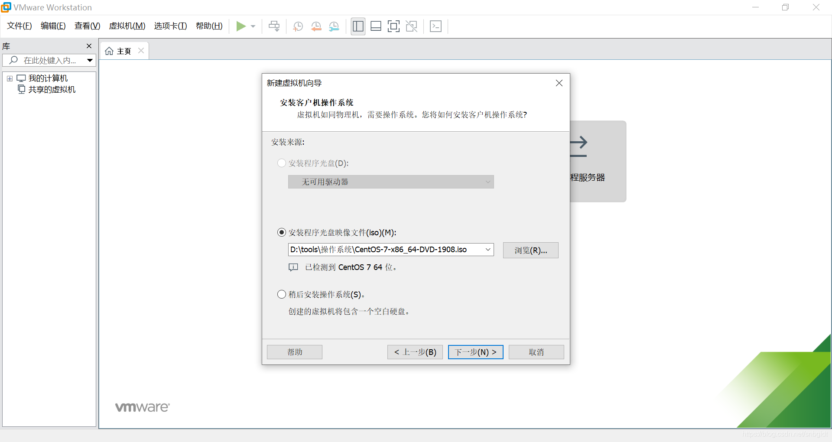Screen dimensions: 832x442
Task: Toggle the library sidebar view icon
Action: (358, 26)
